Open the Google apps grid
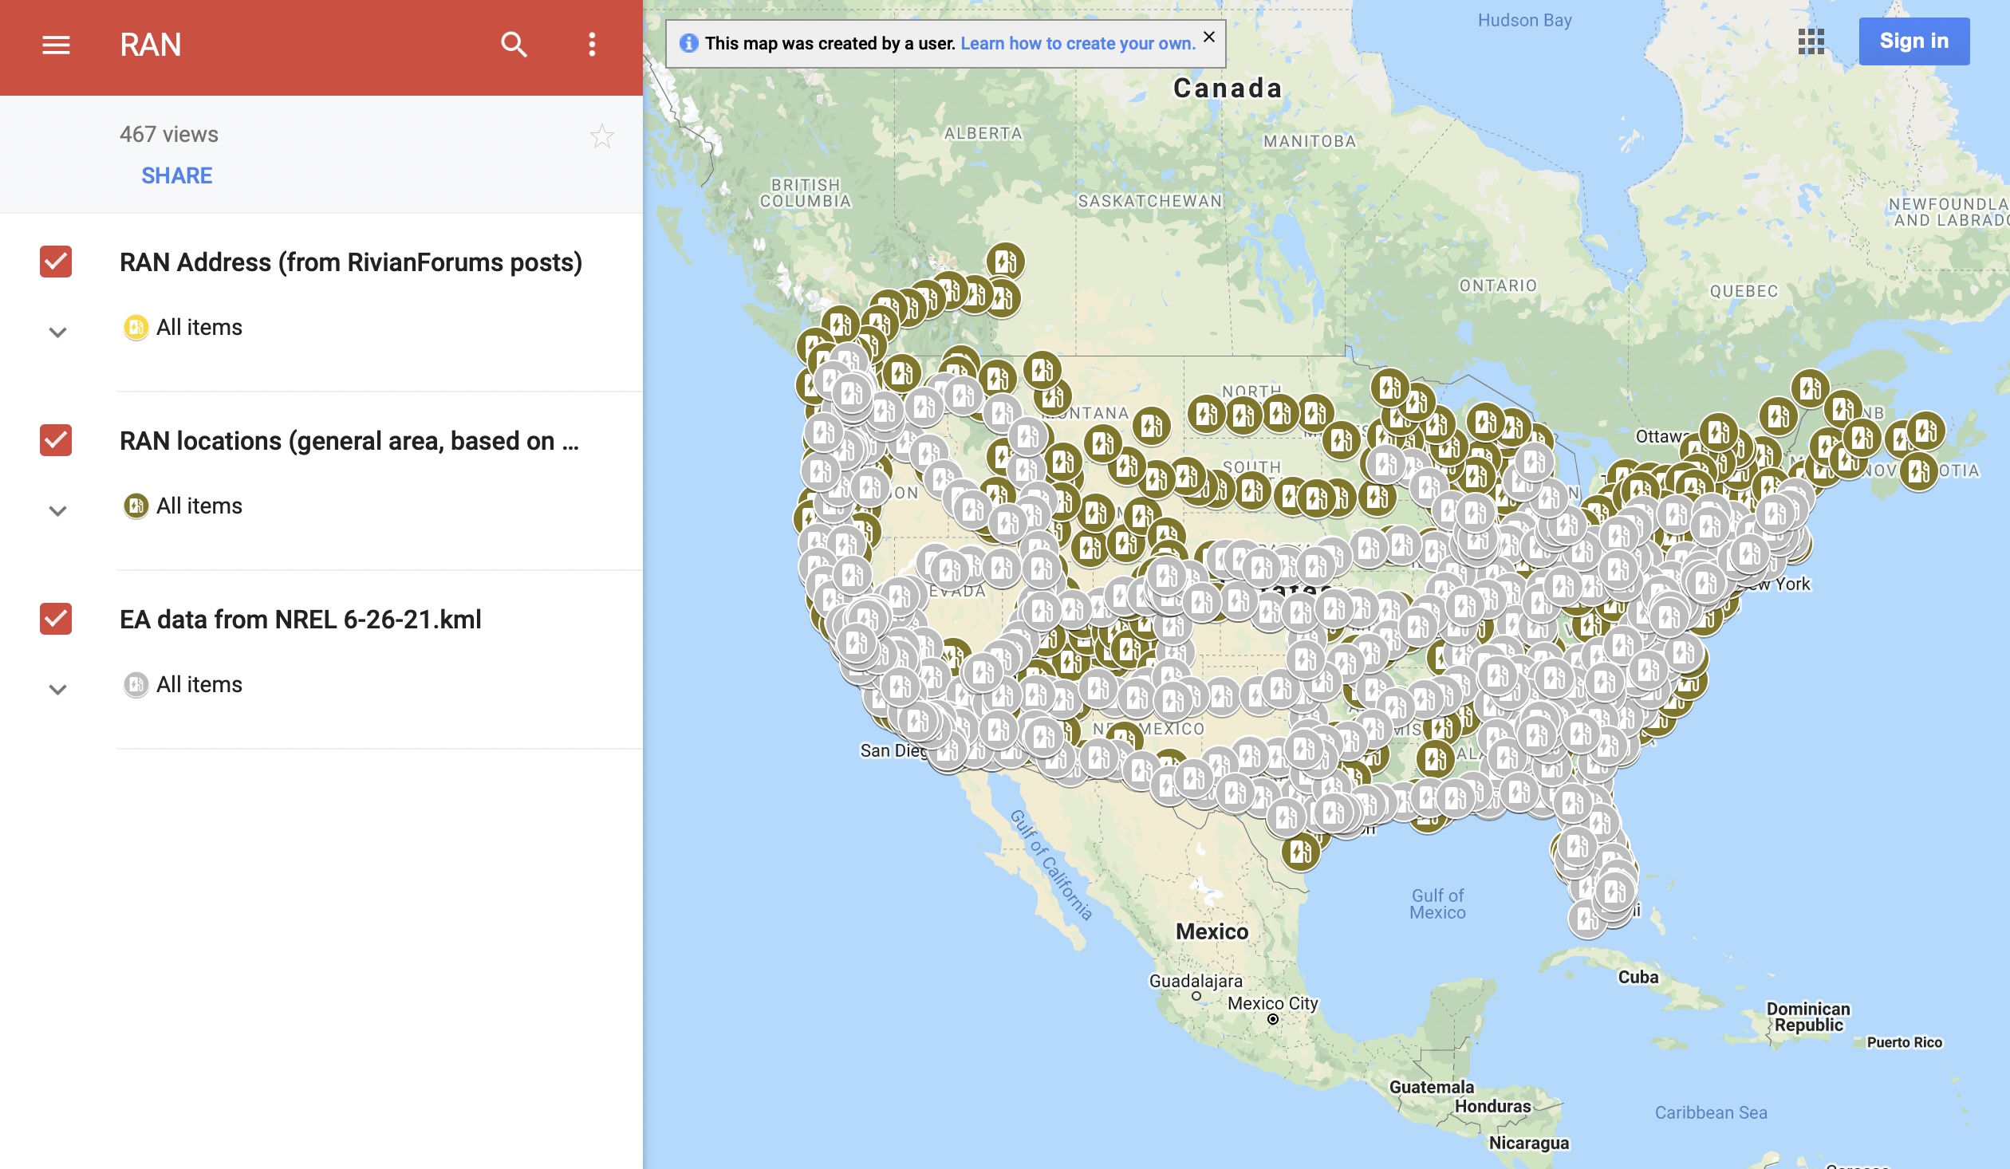The width and height of the screenshot is (2010, 1169). tap(1811, 41)
